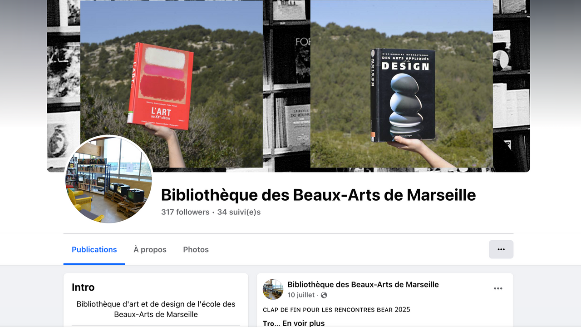Select the page title heading
Image resolution: width=581 pixels, height=327 pixels.
319,195
